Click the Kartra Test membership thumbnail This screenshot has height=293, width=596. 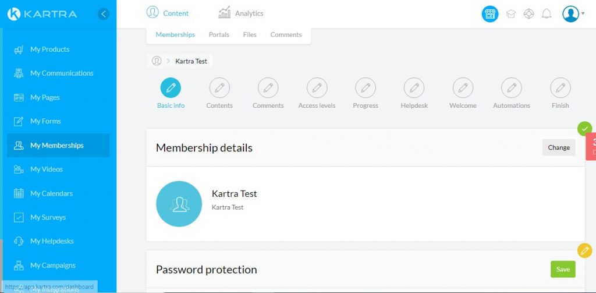point(179,203)
